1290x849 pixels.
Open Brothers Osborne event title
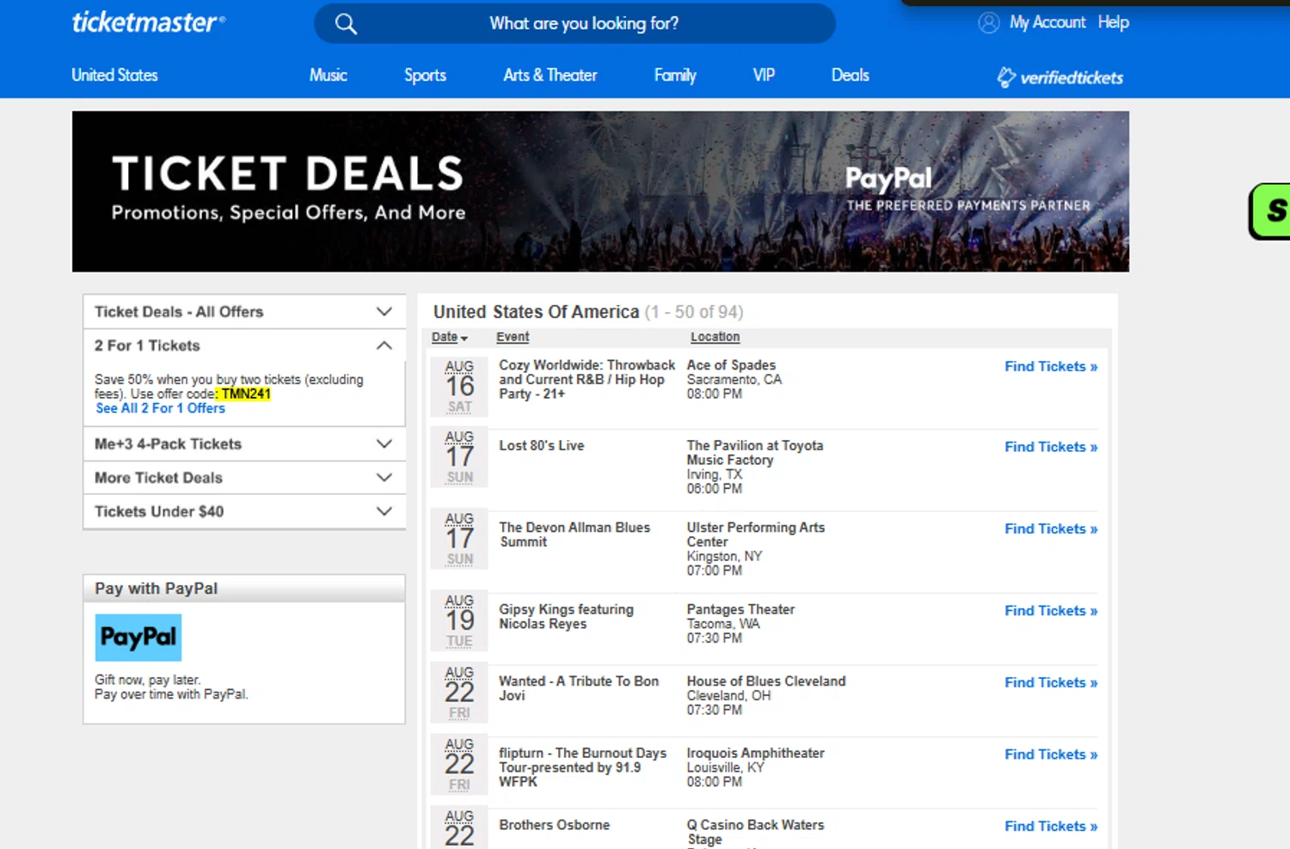(x=555, y=825)
